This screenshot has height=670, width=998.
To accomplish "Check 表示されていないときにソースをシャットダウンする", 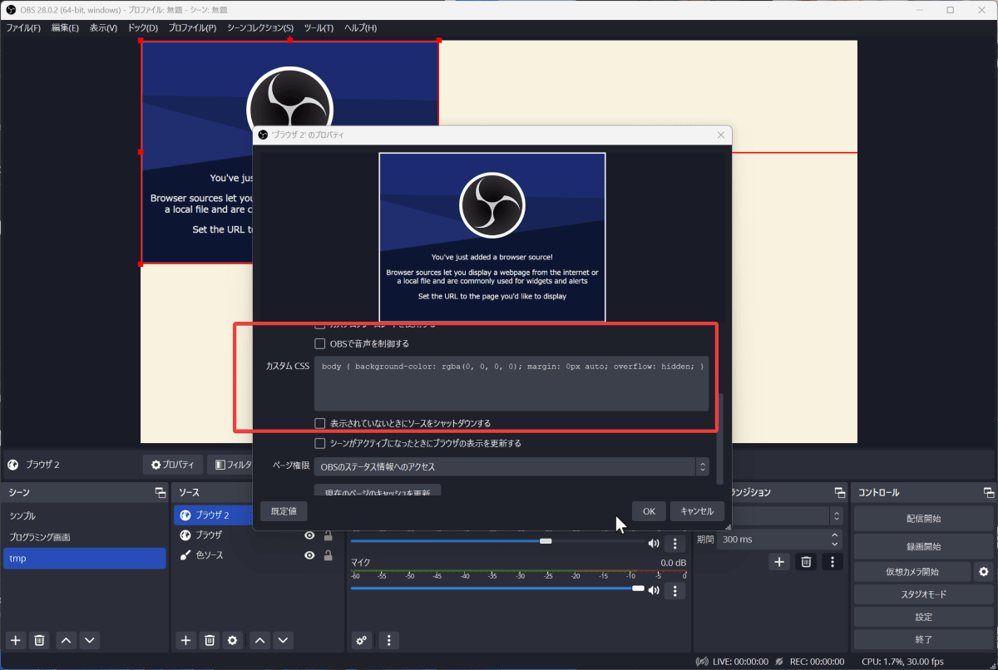I will 319,423.
